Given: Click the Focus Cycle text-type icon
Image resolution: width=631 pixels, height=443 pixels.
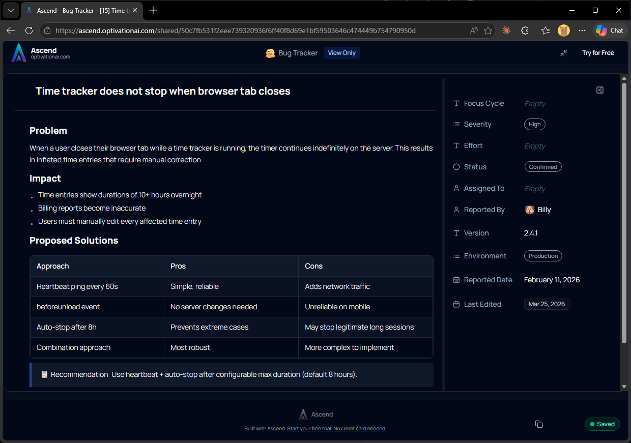Looking at the screenshot, I should [456, 103].
